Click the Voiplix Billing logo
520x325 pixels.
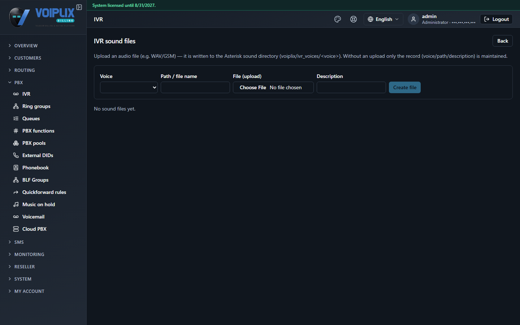[x=42, y=17]
